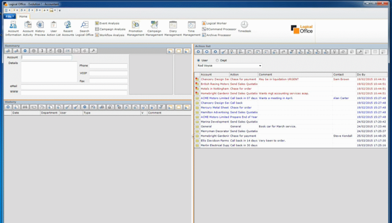
Task: Click the plus icon in History toolbar
Action: coord(8,107)
